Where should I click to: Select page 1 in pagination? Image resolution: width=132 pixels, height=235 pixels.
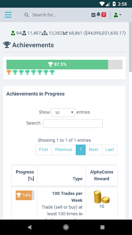tap(81, 150)
